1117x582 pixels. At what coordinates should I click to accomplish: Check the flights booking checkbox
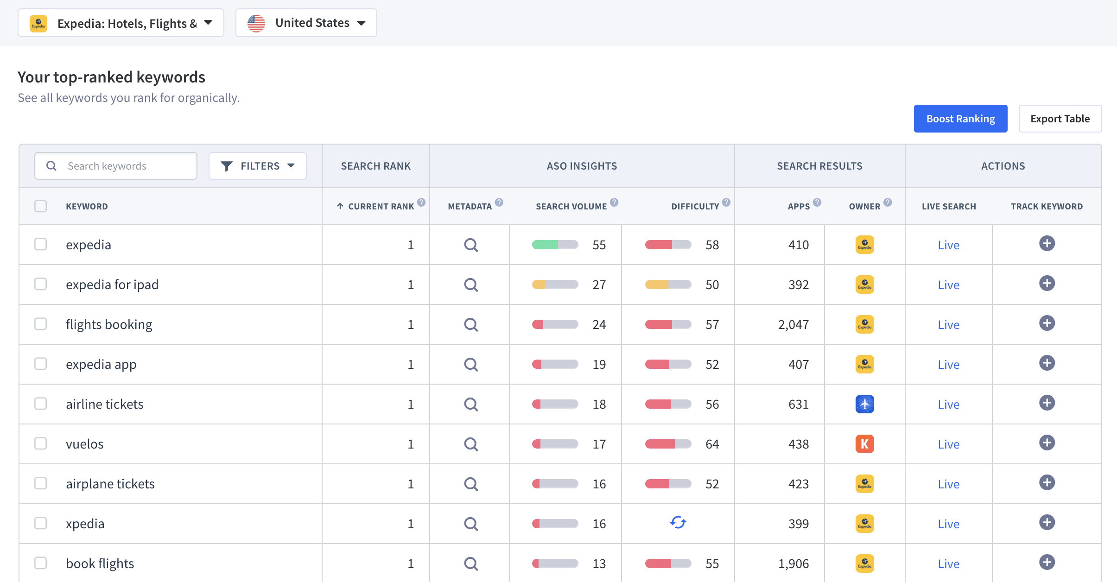tap(41, 324)
